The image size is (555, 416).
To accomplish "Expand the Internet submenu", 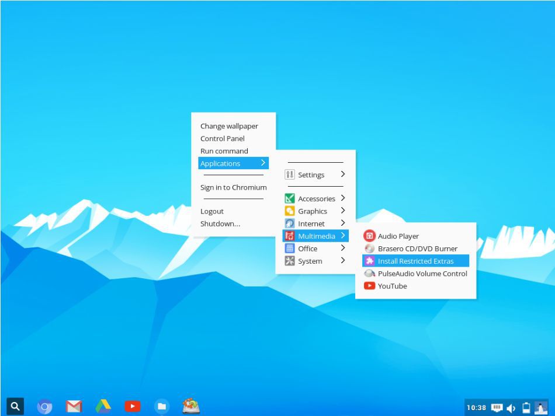I will pyautogui.click(x=311, y=223).
